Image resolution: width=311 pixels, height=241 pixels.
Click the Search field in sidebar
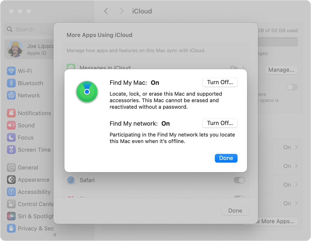point(29,29)
